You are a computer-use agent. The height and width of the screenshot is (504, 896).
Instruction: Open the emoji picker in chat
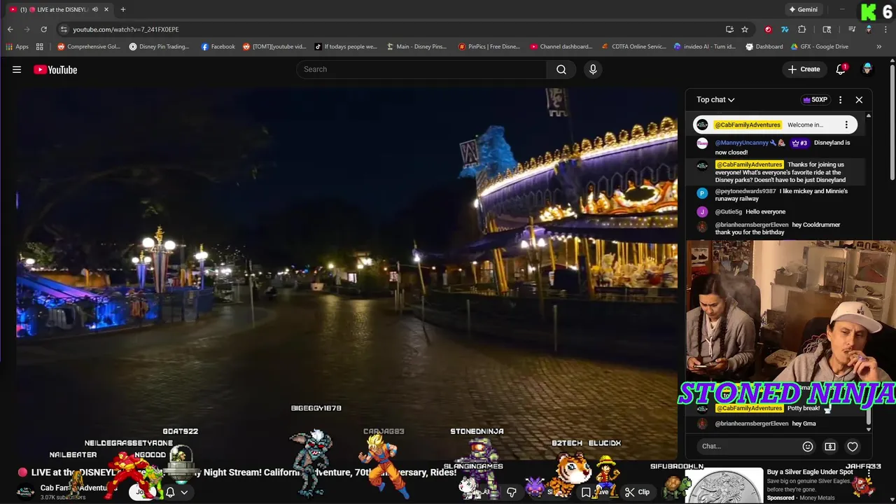(808, 447)
